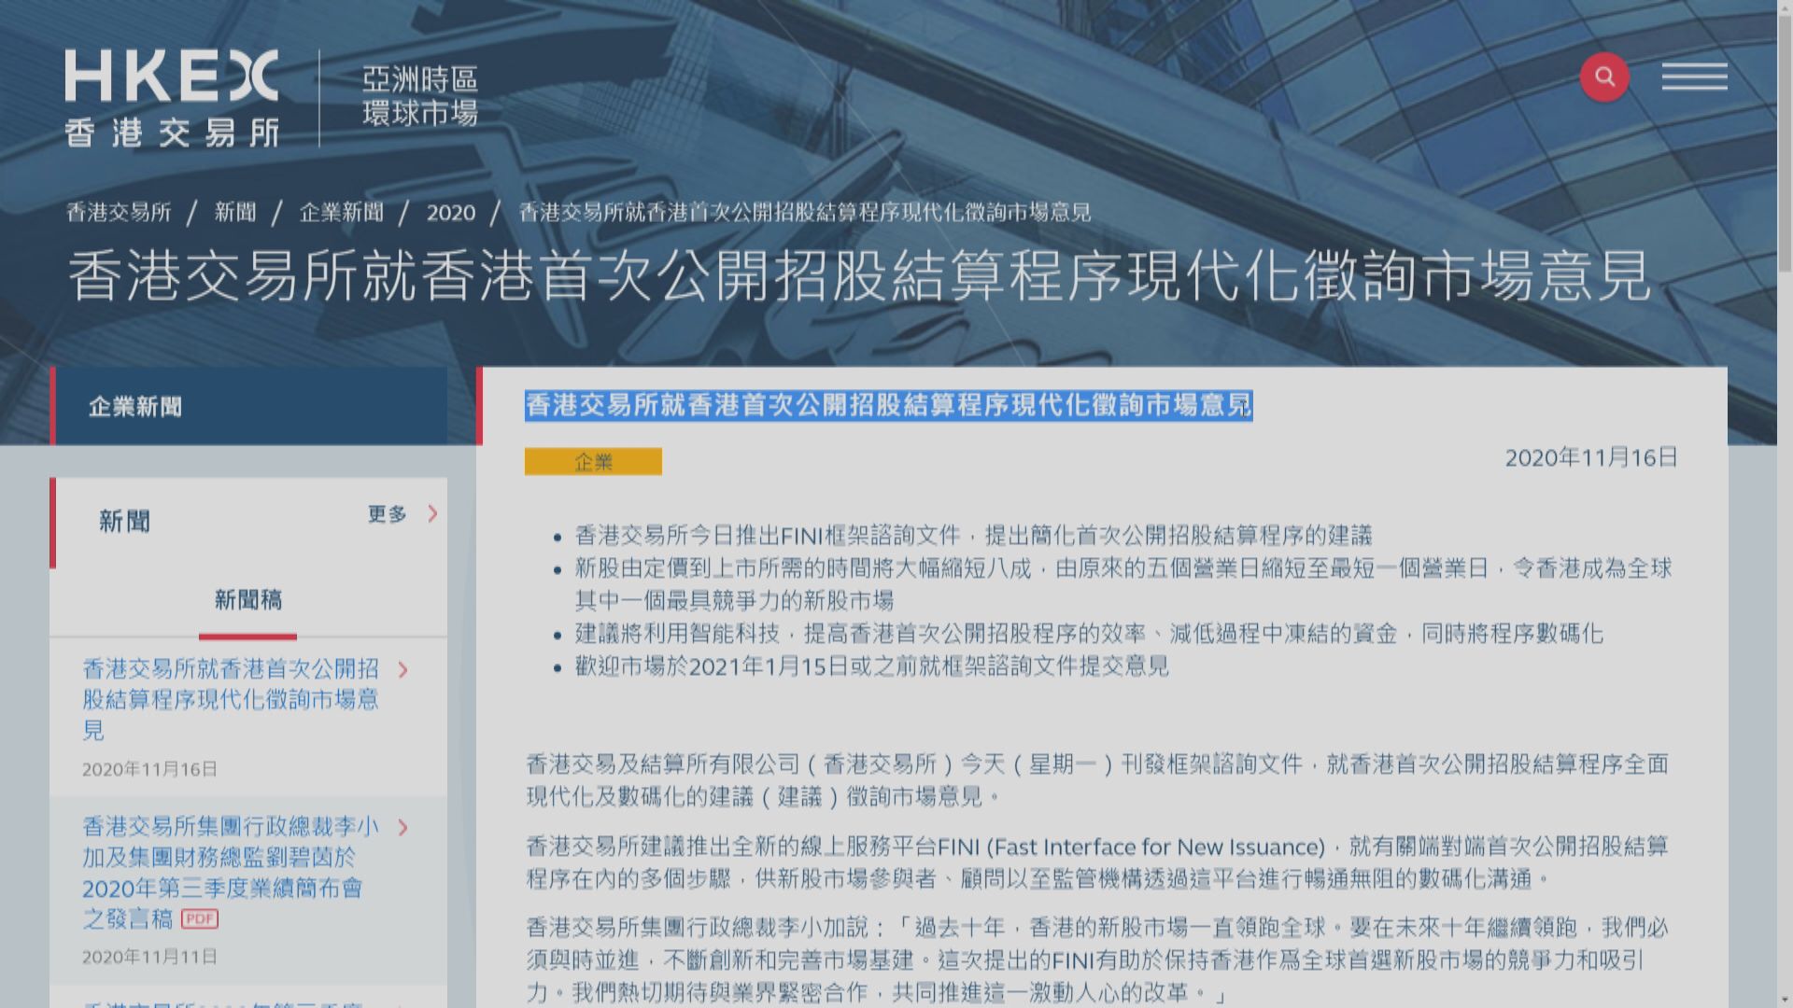Open the 企業新聞 sidebar panel header
Viewport: 1793px width, 1008px height.
(x=136, y=406)
